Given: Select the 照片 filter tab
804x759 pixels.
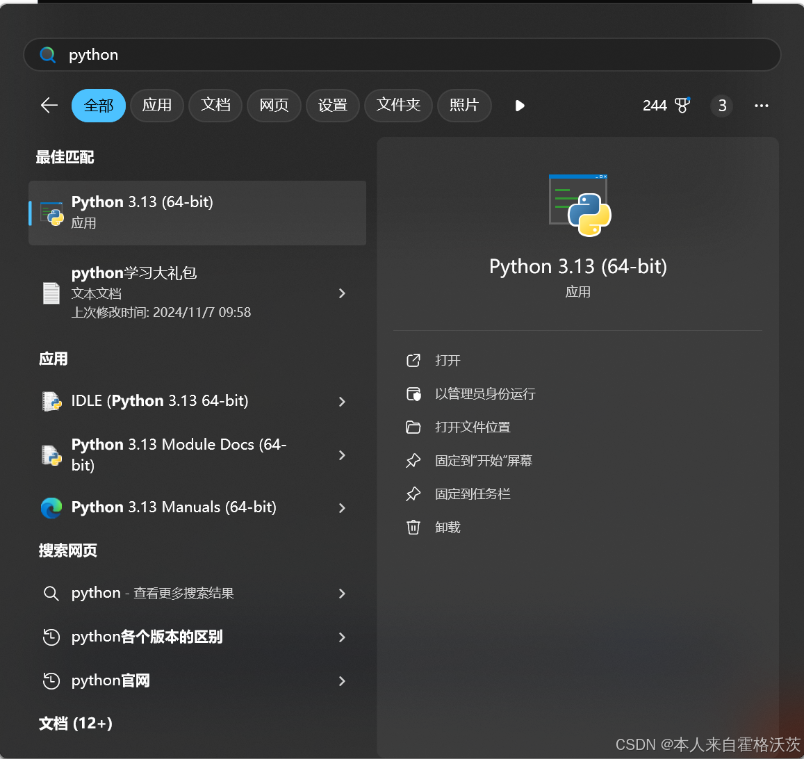Looking at the screenshot, I should [x=465, y=106].
